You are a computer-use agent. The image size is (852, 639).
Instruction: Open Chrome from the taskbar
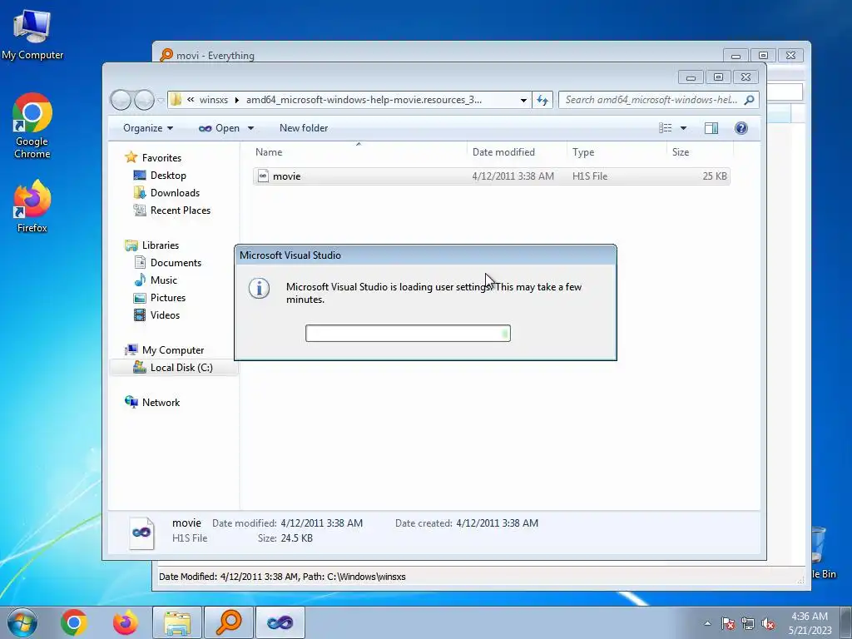[74, 622]
